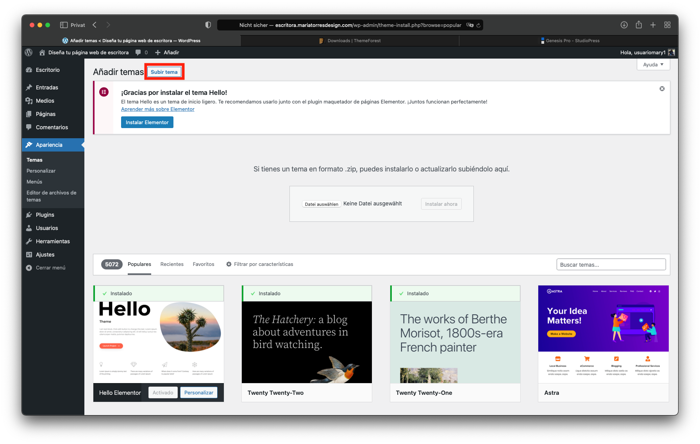
Task: Click the Safari share icon
Action: coord(639,25)
